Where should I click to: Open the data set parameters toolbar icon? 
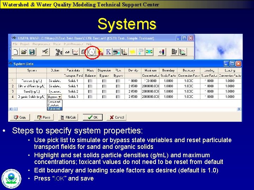[x=59, y=52]
